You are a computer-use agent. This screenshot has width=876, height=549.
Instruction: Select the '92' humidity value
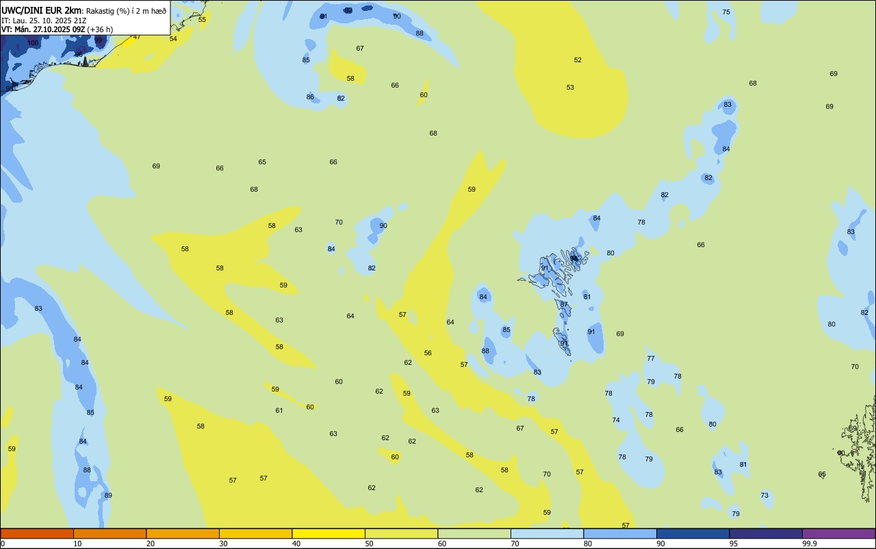pyautogui.click(x=348, y=10)
